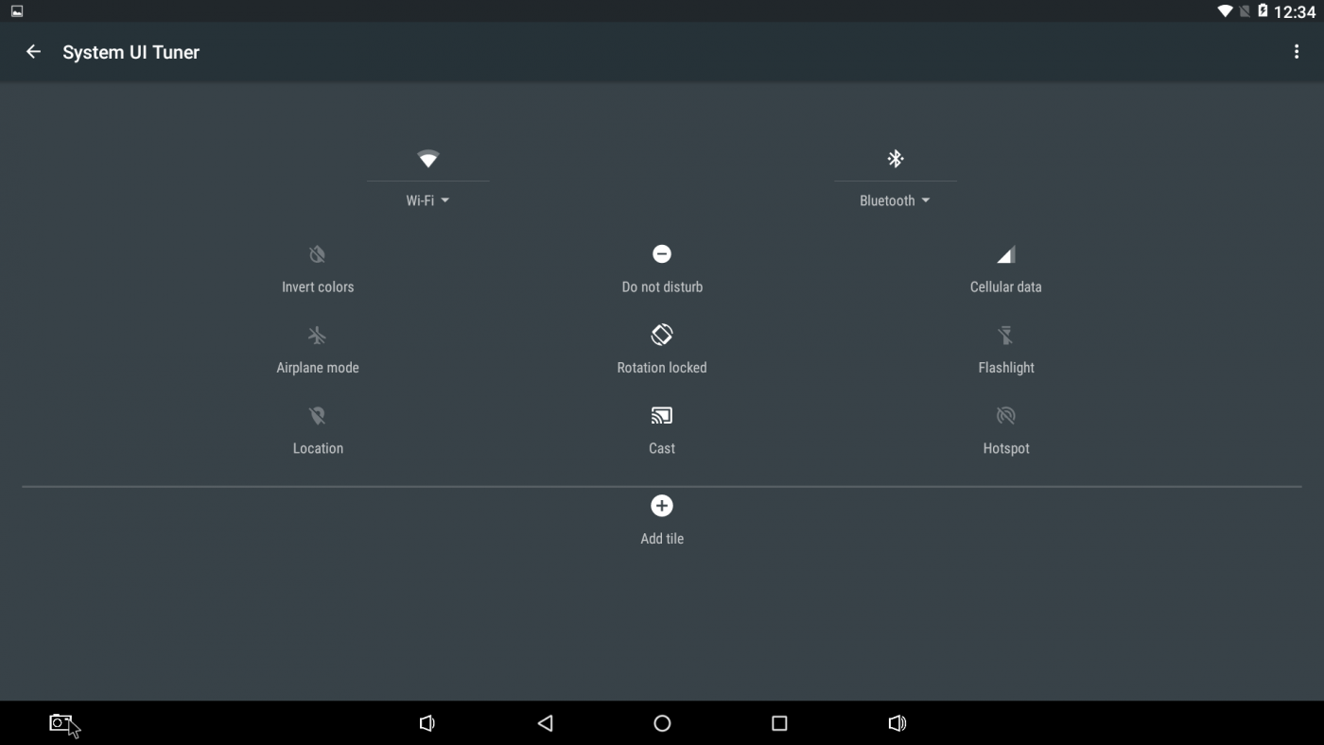Screen dimensions: 1324x745
Task: Toggle Airplane mode tile
Action: [318, 349]
